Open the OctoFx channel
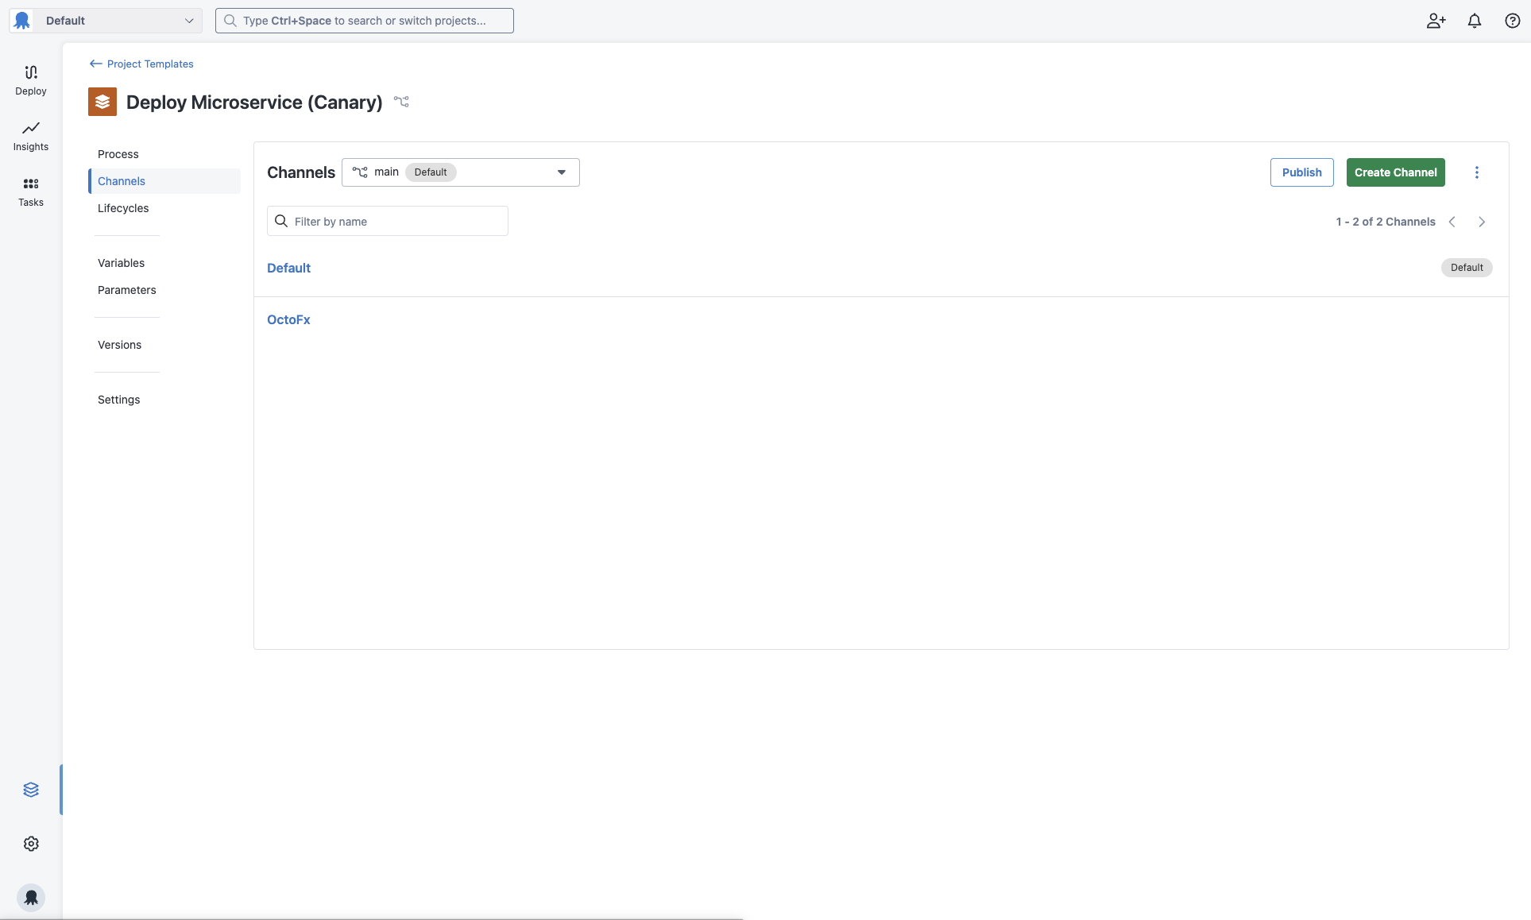 coord(288,319)
